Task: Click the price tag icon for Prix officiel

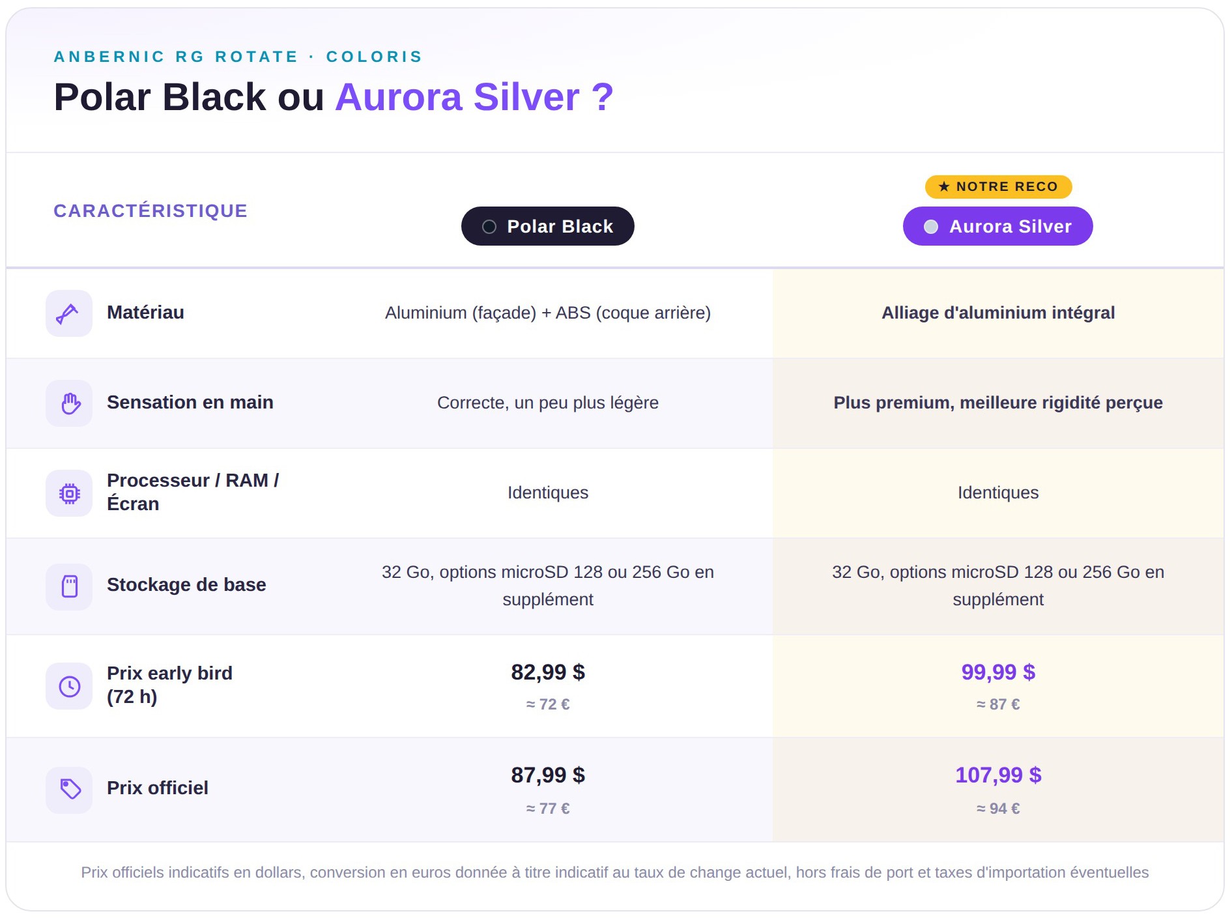Action: click(68, 790)
